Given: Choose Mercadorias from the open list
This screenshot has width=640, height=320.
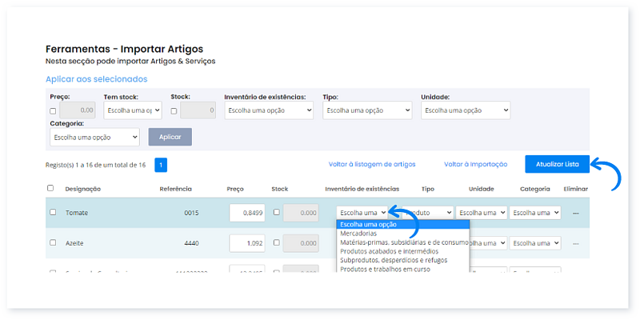Looking at the screenshot, I should coord(403,234).
